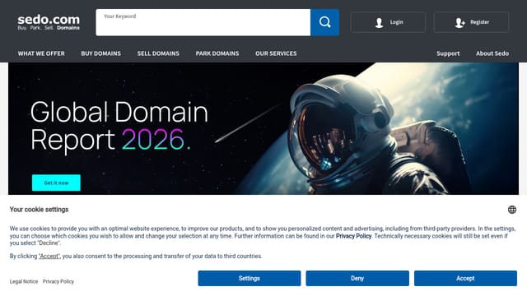
Task: Click the Global Domain Report 2026 banner
Action: pyautogui.click(x=263, y=128)
